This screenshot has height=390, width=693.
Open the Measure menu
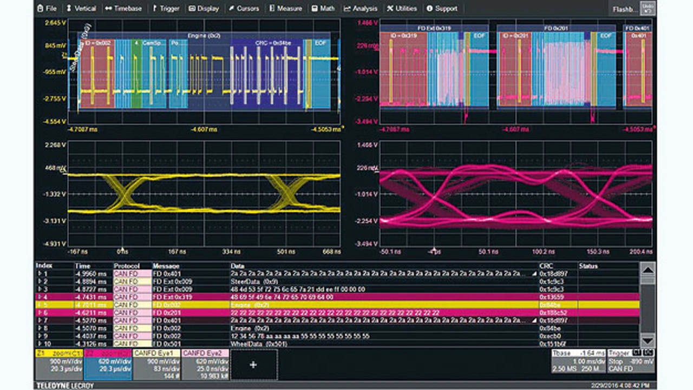tap(287, 9)
